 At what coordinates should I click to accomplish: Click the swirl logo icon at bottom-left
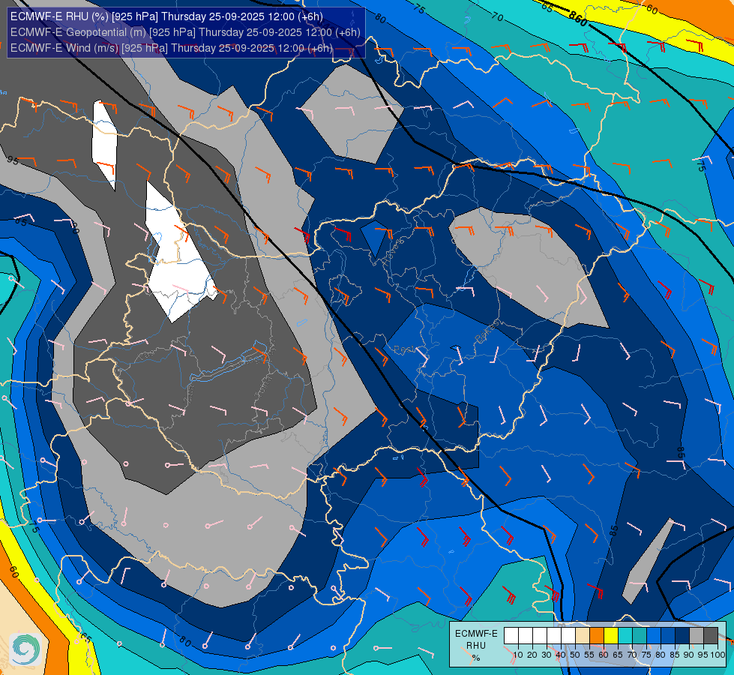tap(25, 649)
